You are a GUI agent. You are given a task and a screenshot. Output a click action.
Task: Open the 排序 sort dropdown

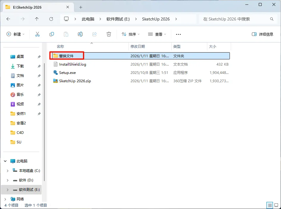point(131,34)
